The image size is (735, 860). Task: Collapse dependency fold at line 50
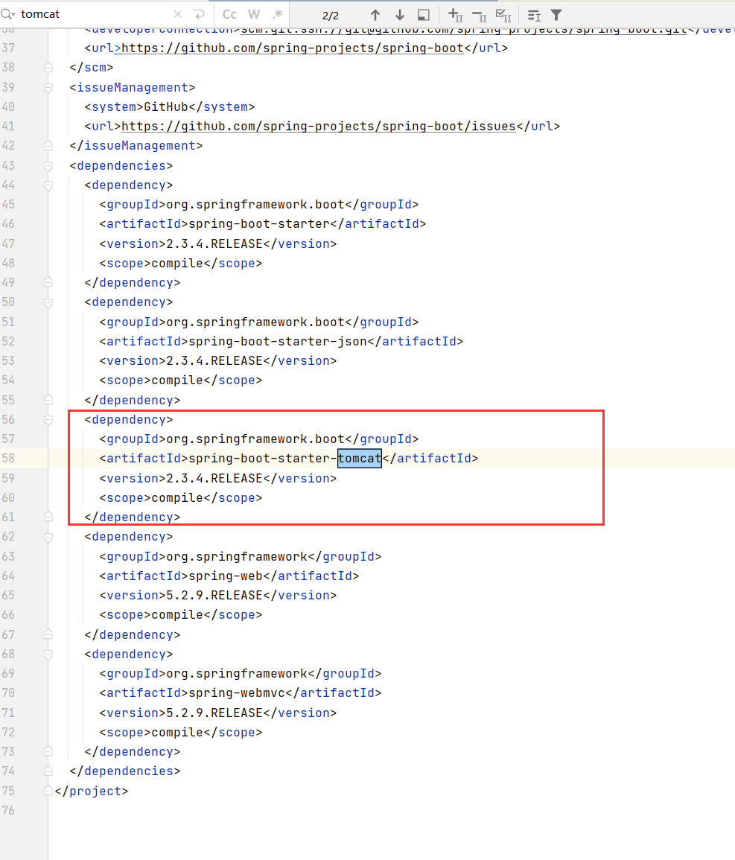(x=48, y=302)
